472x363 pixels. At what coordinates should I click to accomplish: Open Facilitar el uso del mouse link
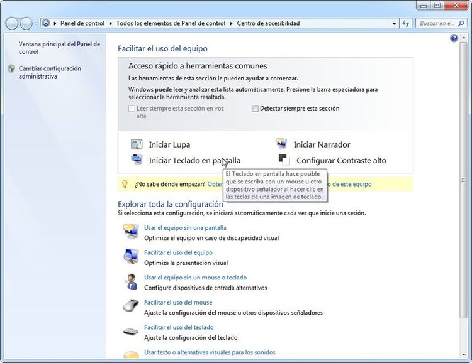pyautogui.click(x=178, y=303)
